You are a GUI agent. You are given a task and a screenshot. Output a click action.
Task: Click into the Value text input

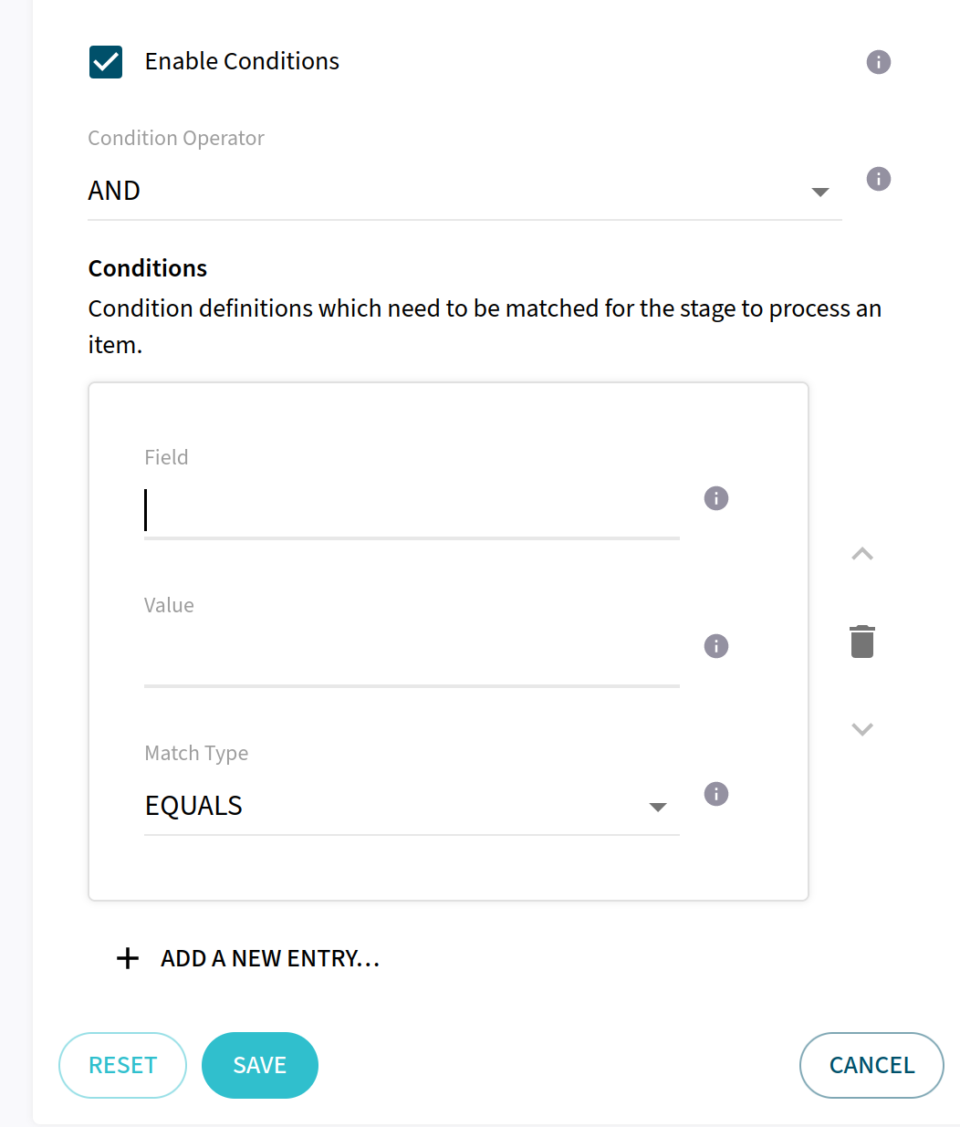[411, 658]
